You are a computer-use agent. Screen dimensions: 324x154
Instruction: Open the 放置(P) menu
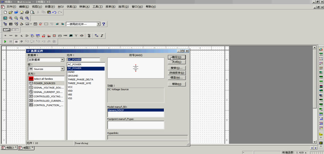pos(50,7)
